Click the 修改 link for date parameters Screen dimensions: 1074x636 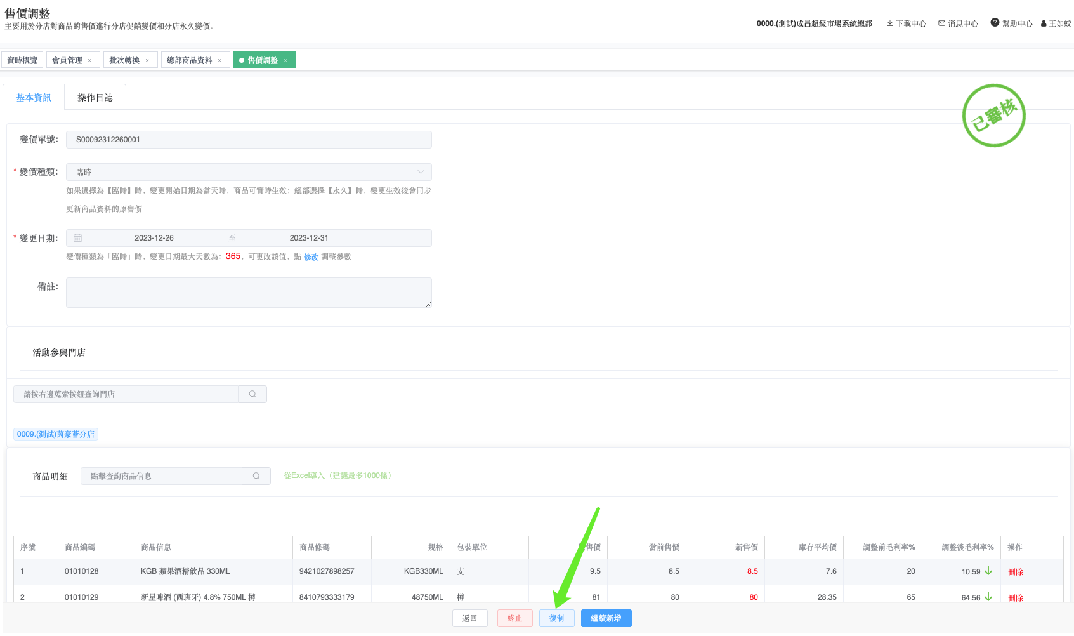click(x=311, y=257)
